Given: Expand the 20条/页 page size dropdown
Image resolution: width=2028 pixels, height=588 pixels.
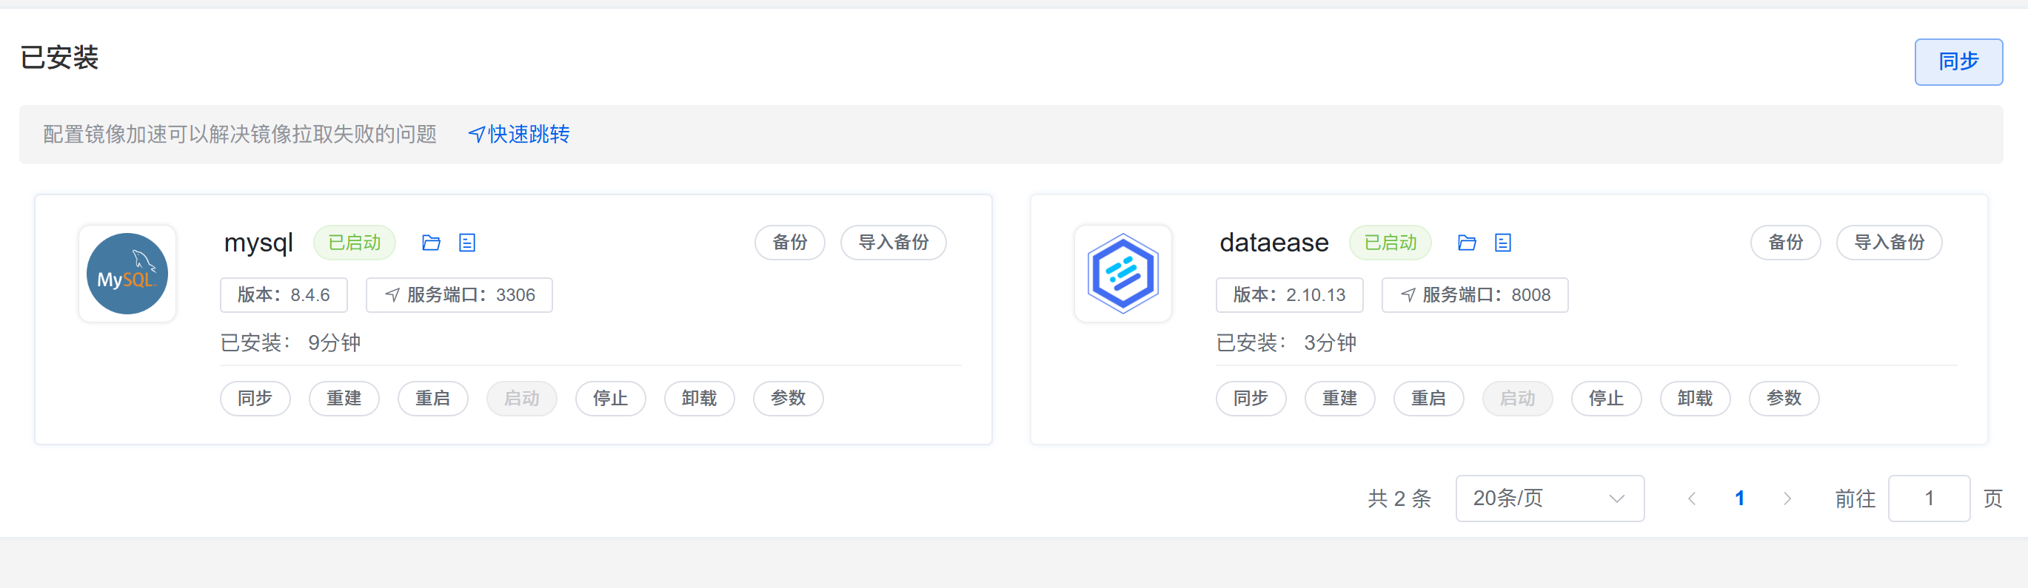Looking at the screenshot, I should pyautogui.click(x=1548, y=499).
